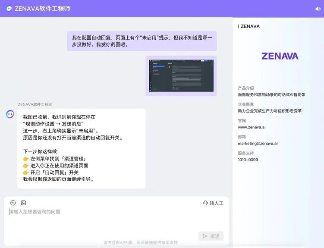Click the text 助力企业完成生产力与组织形态变革
Viewport: 324px width, 248px height.
[x=270, y=111]
